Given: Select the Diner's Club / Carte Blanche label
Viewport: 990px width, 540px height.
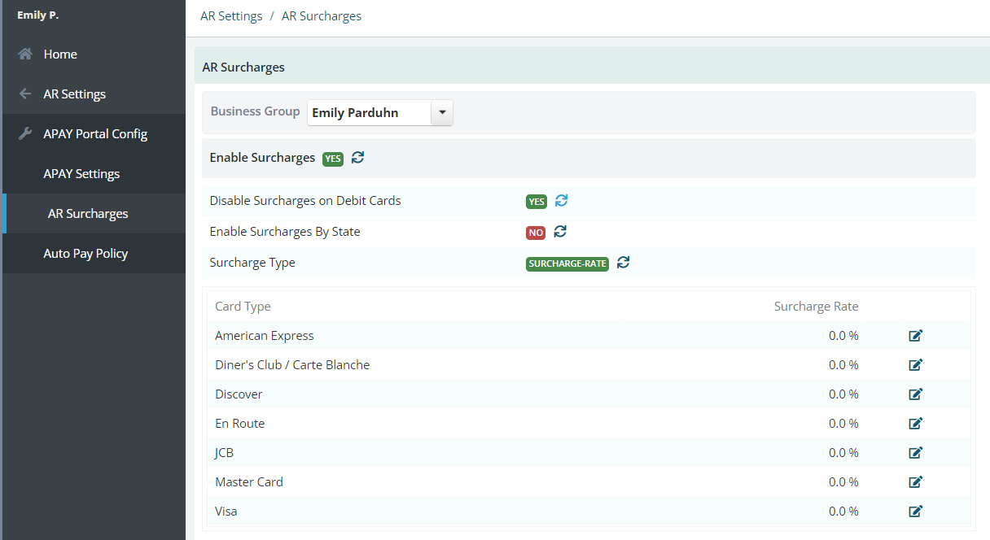Looking at the screenshot, I should [x=292, y=365].
